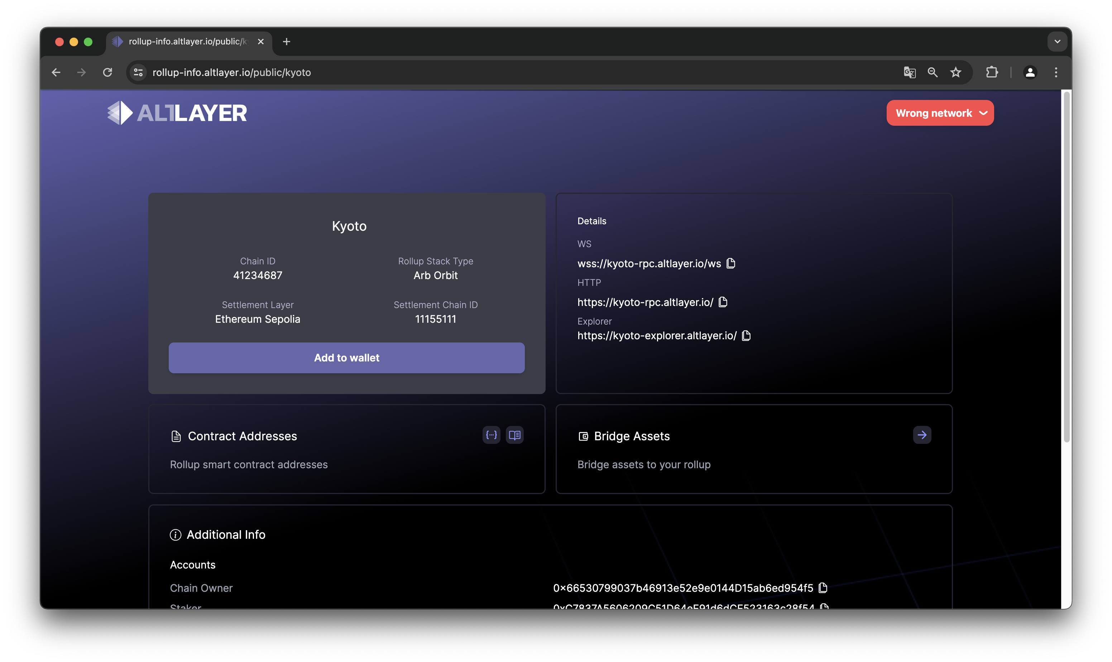Click the Additional Info heading
The height and width of the screenshot is (662, 1112).
click(226, 534)
